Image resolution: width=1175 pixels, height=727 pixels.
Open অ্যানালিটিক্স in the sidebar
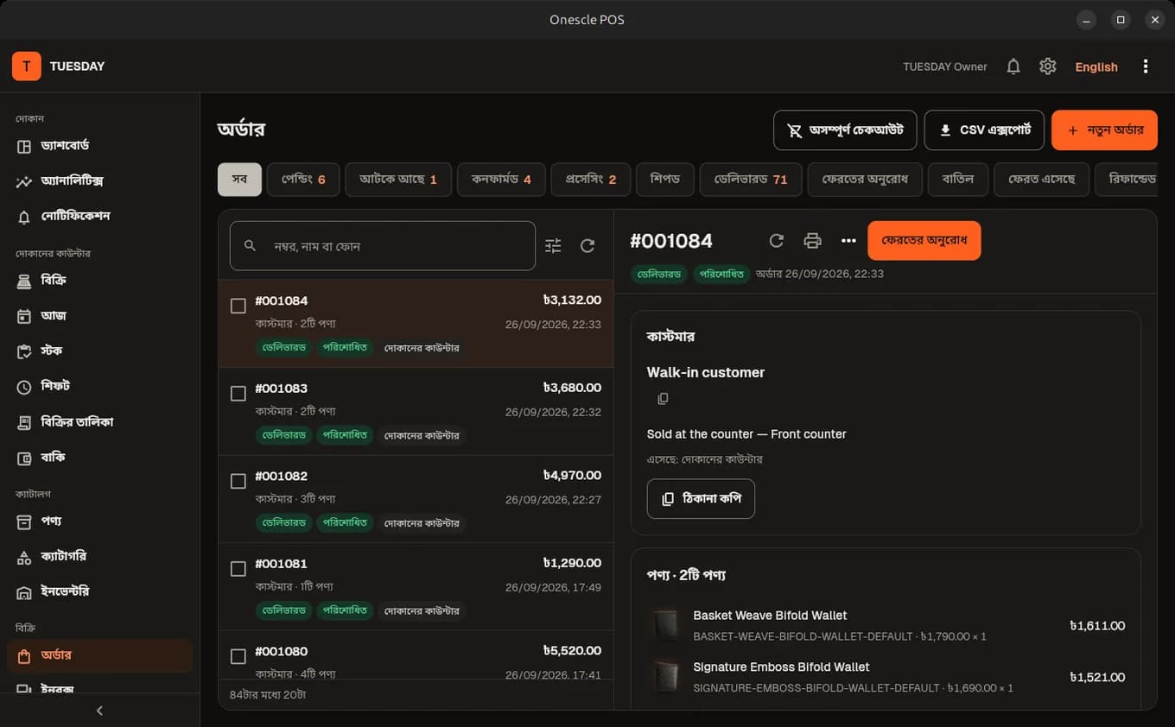coord(99,181)
